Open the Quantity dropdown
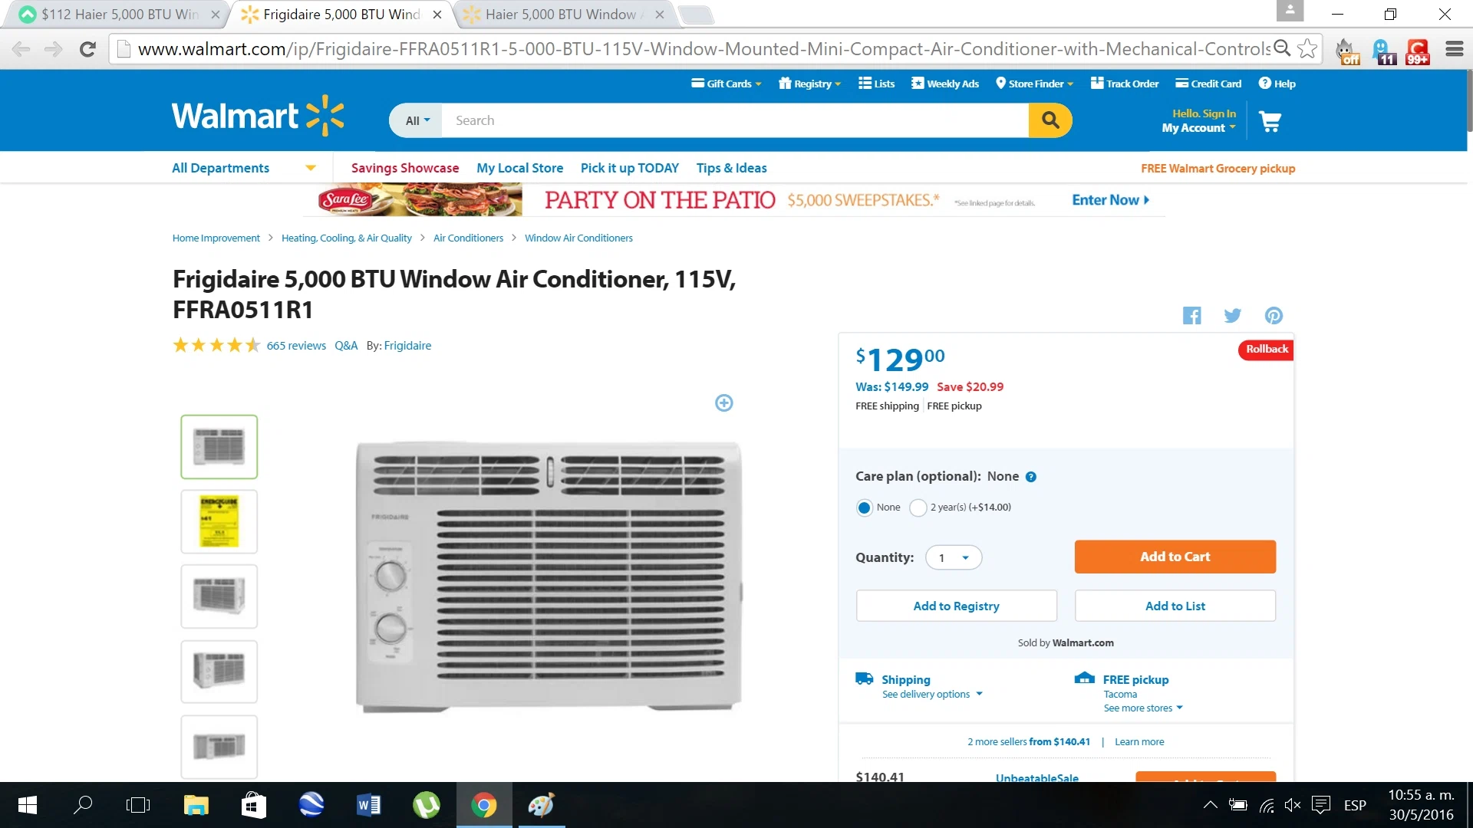 point(954,557)
